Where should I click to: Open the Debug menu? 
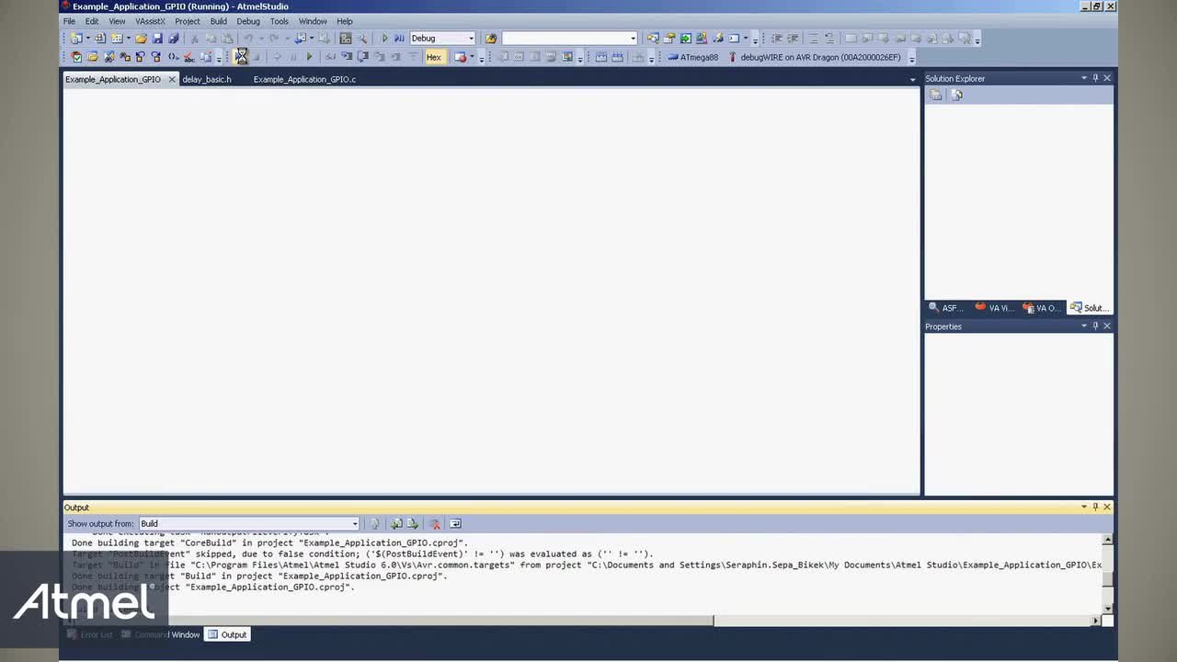point(248,21)
